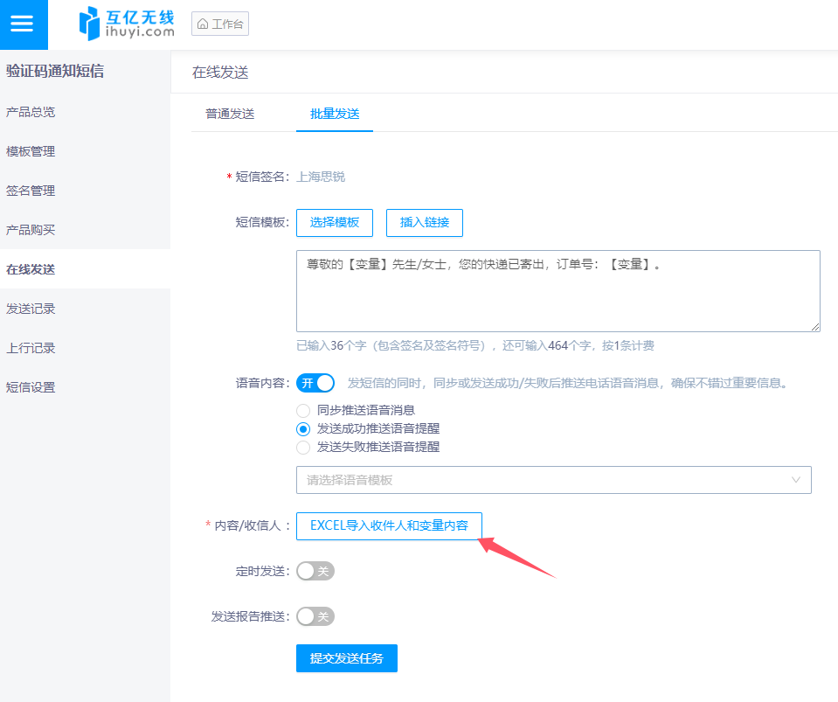The height and width of the screenshot is (702, 838).
Task: Click the hamburger menu icon
Action: [22, 24]
